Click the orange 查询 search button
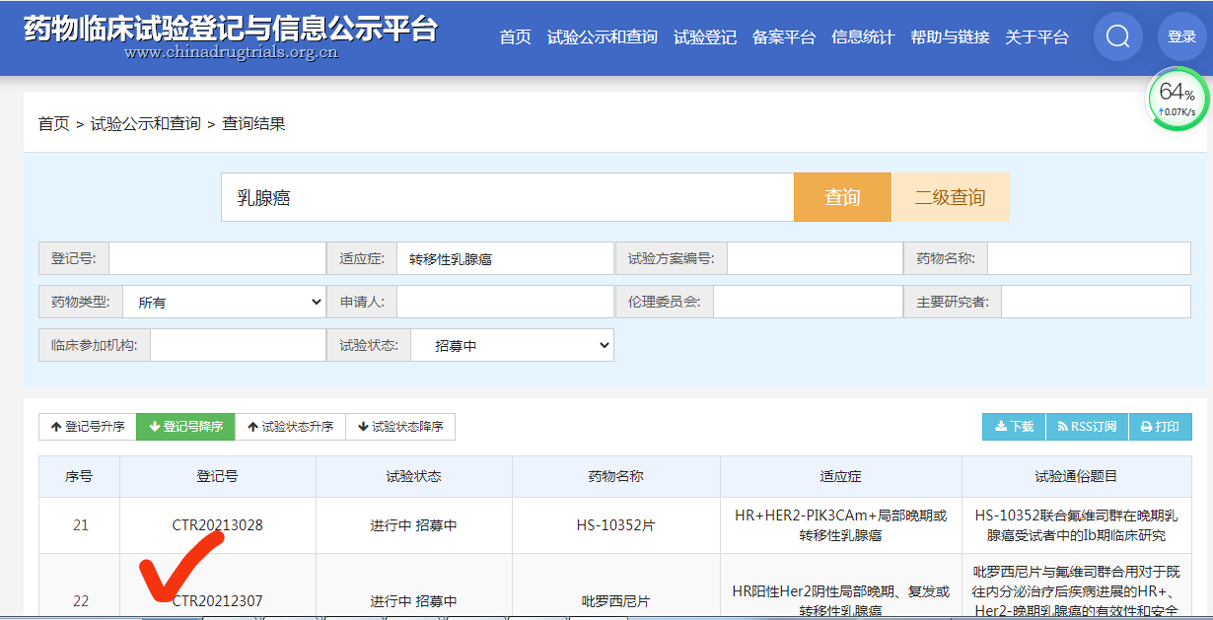The height and width of the screenshot is (620, 1213). [842, 197]
